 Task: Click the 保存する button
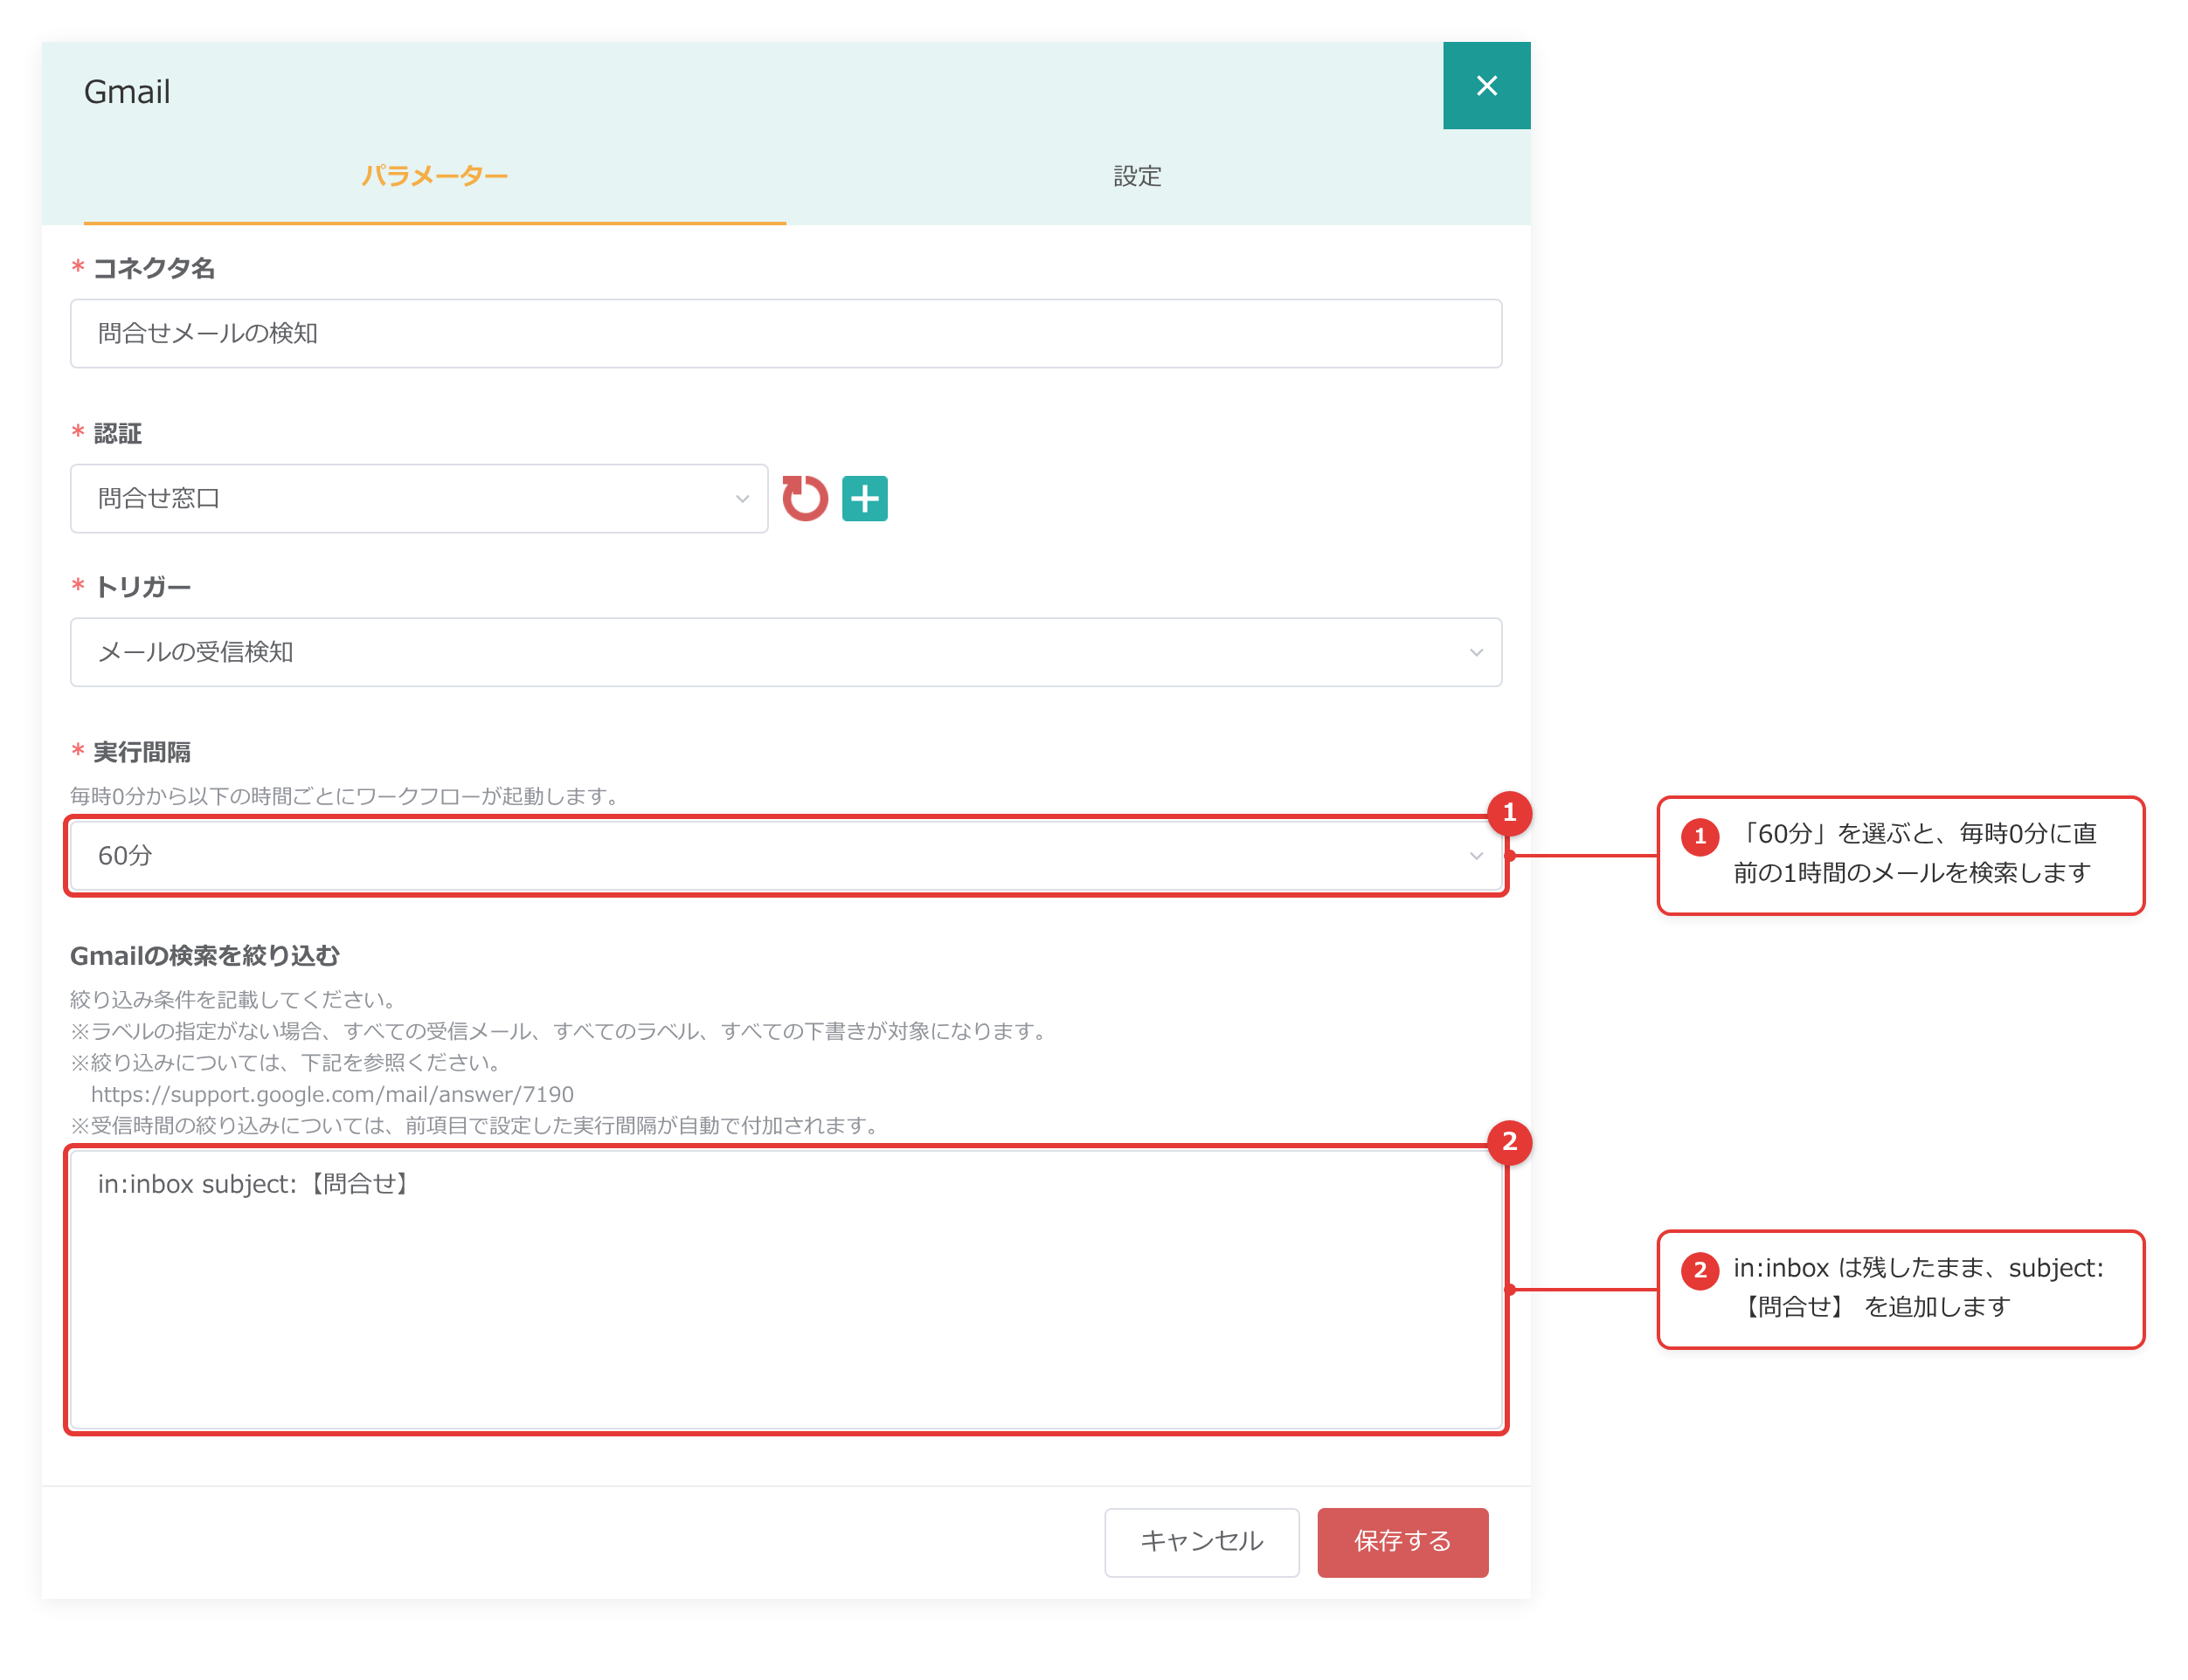[1402, 1542]
